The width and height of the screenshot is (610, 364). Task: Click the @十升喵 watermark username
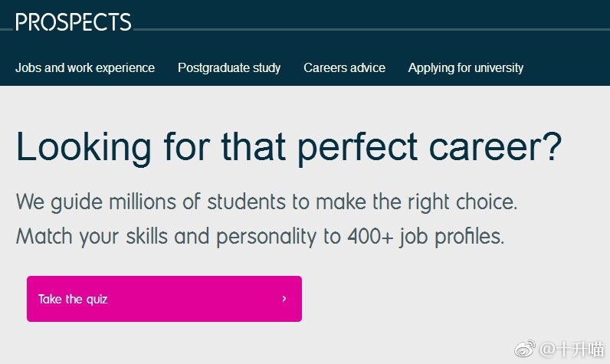(572, 349)
